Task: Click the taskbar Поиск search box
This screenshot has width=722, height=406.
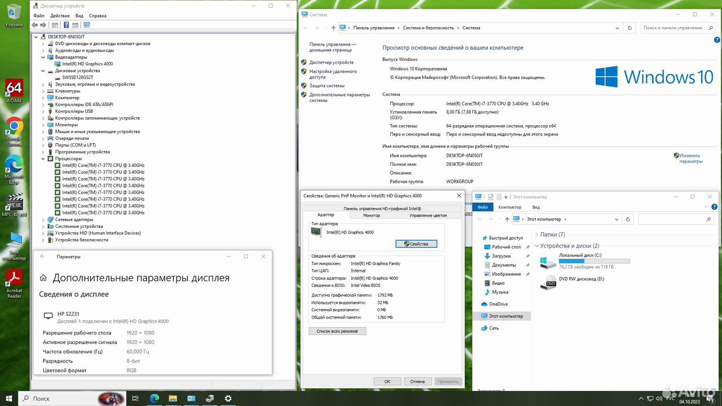Action: click(x=73, y=398)
